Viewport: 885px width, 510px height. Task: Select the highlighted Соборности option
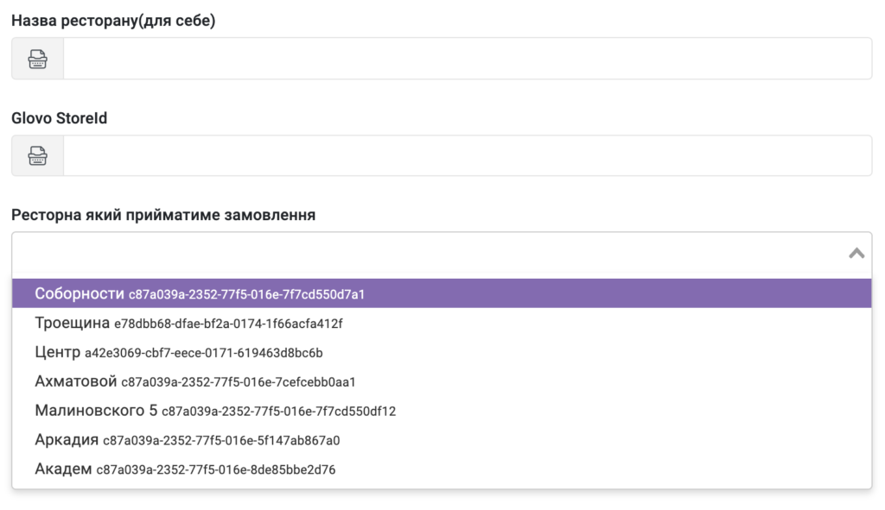(x=80, y=293)
